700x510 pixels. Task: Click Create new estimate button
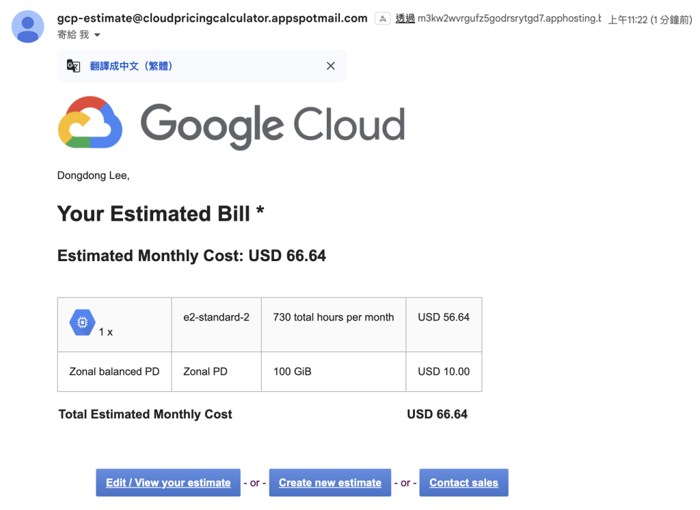(x=330, y=482)
